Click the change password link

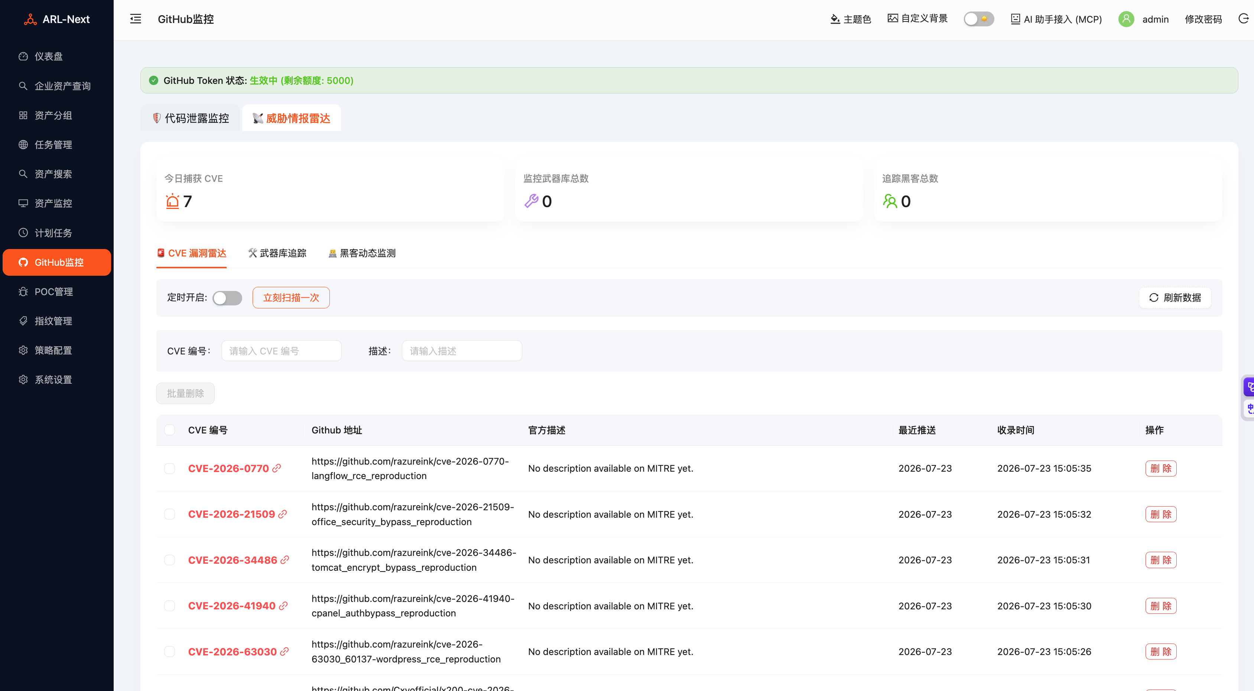click(x=1203, y=19)
